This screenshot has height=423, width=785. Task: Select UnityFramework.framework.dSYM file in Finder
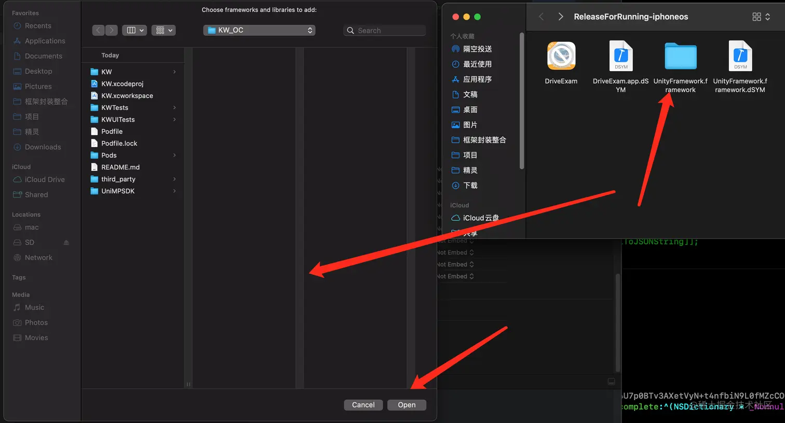(x=740, y=57)
